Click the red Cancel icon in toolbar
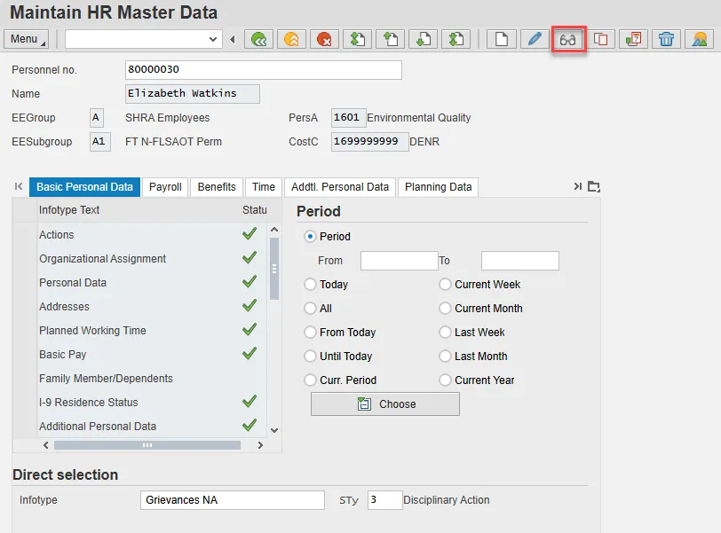The width and height of the screenshot is (721, 533). pos(324,39)
